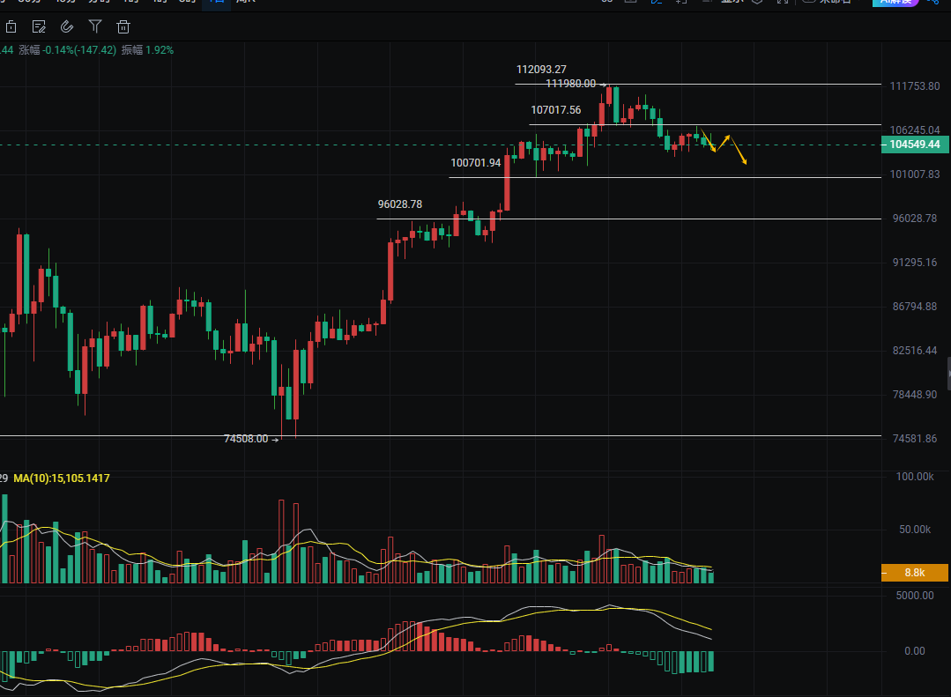The image size is (951, 697).
Task: Click the 112093.27 price annotation
Action: pyautogui.click(x=541, y=70)
